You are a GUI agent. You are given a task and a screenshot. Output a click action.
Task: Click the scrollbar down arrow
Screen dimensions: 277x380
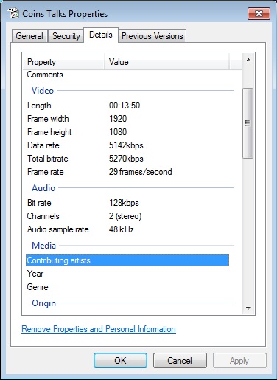pyautogui.click(x=248, y=308)
